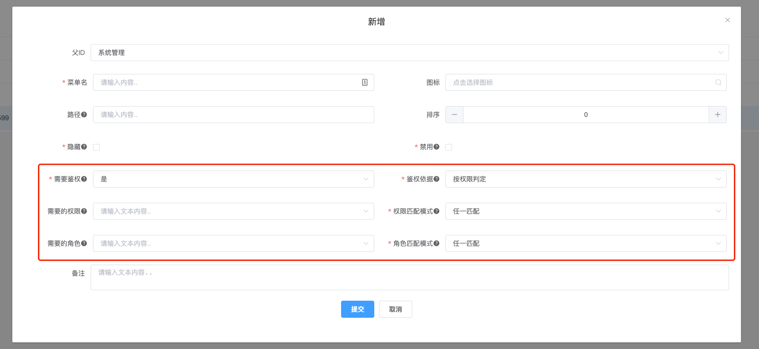This screenshot has height=349, width=759.
Task: Click the help icon beside 禁用 label
Action: [x=436, y=147]
